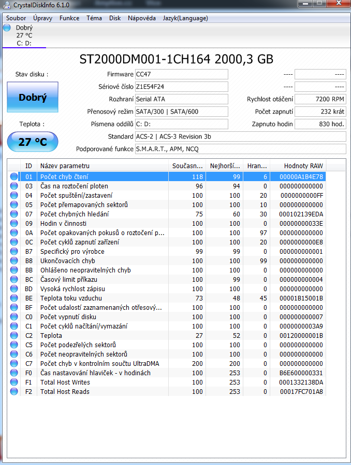Click the status orb for attribute BB
This screenshot has width=351, height=465.
tap(14, 270)
